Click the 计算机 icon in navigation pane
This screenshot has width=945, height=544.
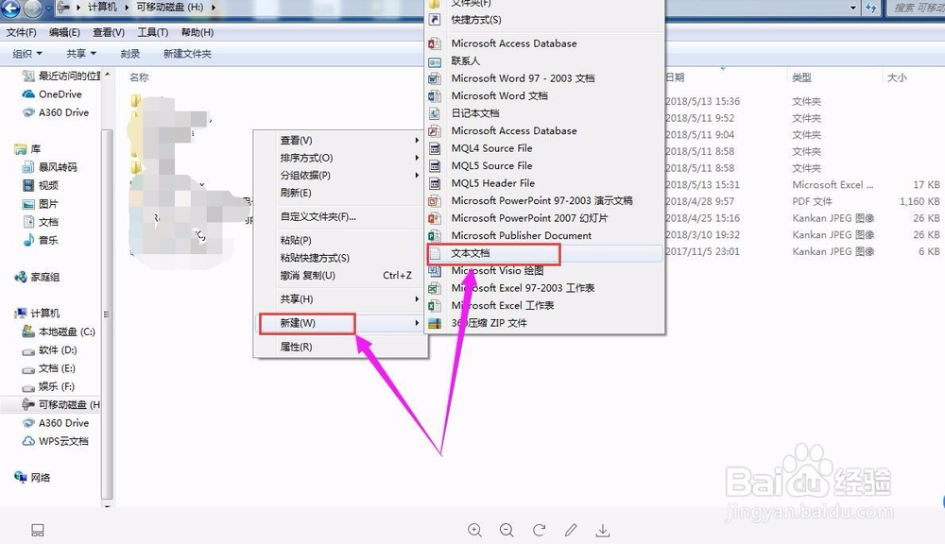click(x=21, y=314)
